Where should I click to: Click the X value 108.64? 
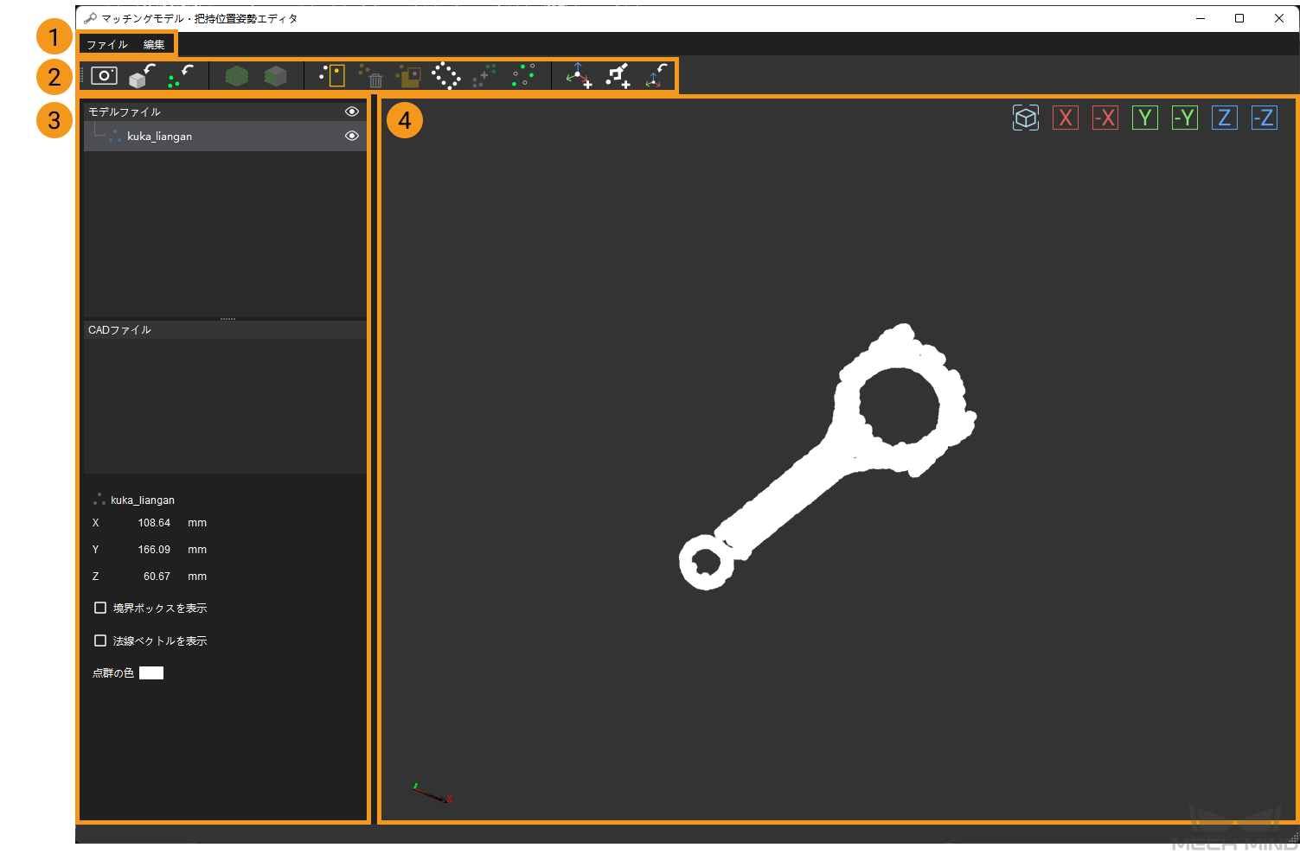click(x=154, y=523)
